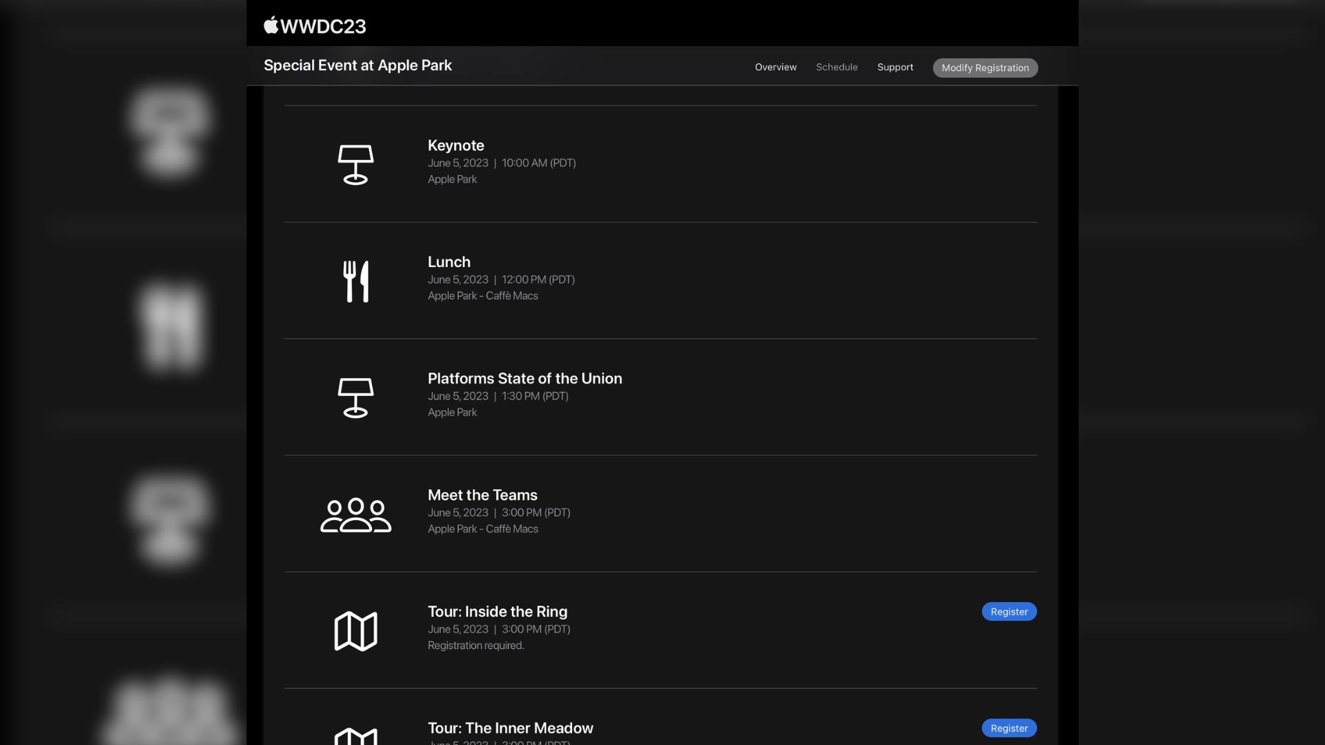Select the Meet the Teams title
Screen dimensions: 1325x745
click(482, 495)
